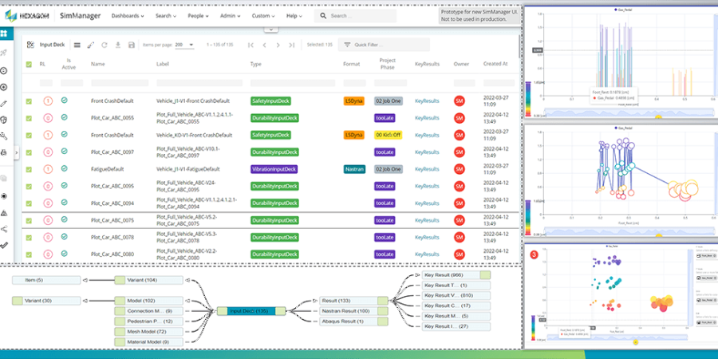
Task: Select the pencil edit icon in sidebar
Action: coord(4,104)
